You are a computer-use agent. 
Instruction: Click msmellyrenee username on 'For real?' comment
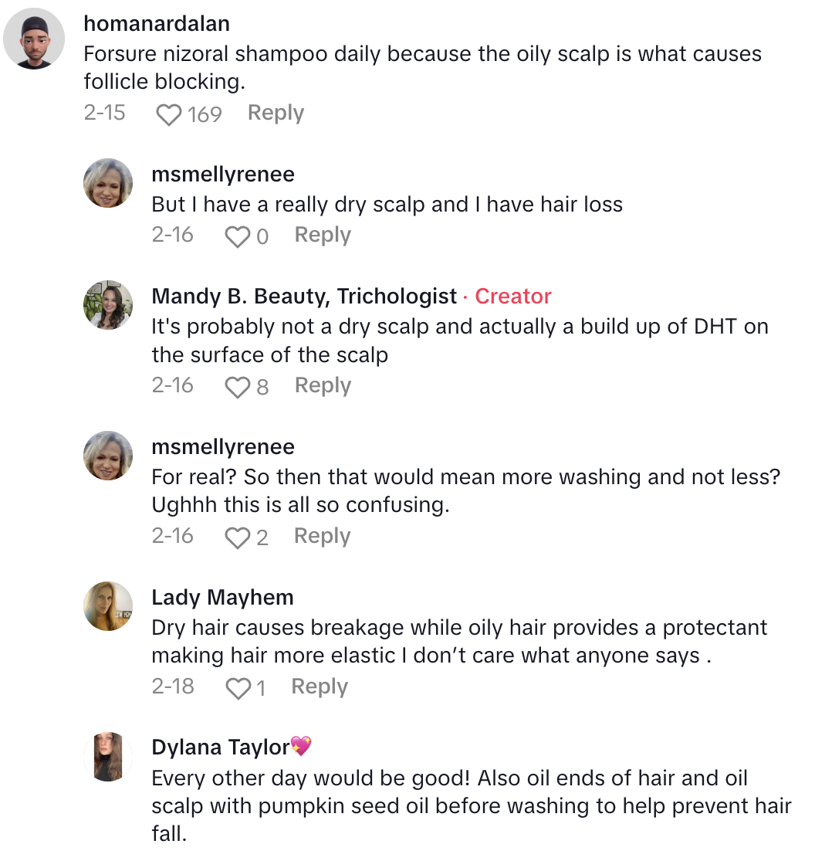pyautogui.click(x=223, y=447)
